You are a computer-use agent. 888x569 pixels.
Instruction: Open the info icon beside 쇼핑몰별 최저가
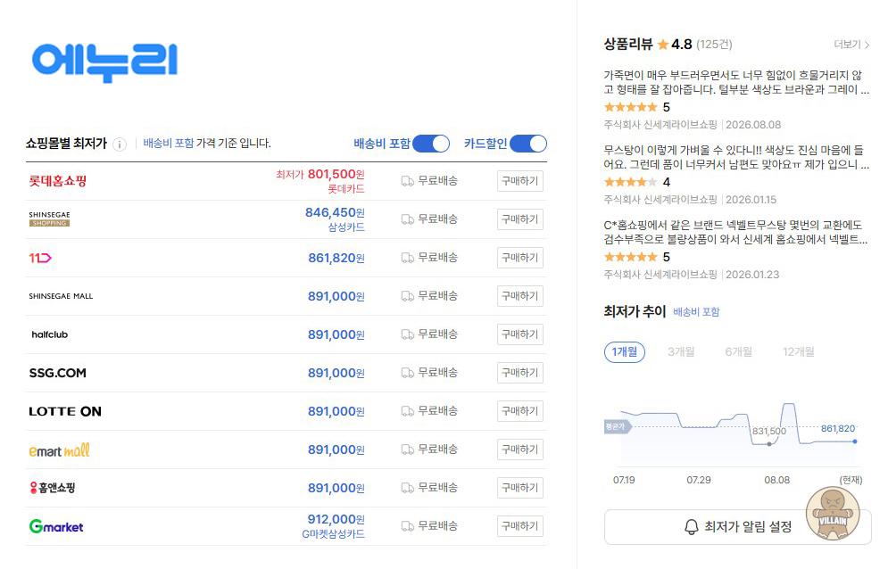click(x=120, y=144)
